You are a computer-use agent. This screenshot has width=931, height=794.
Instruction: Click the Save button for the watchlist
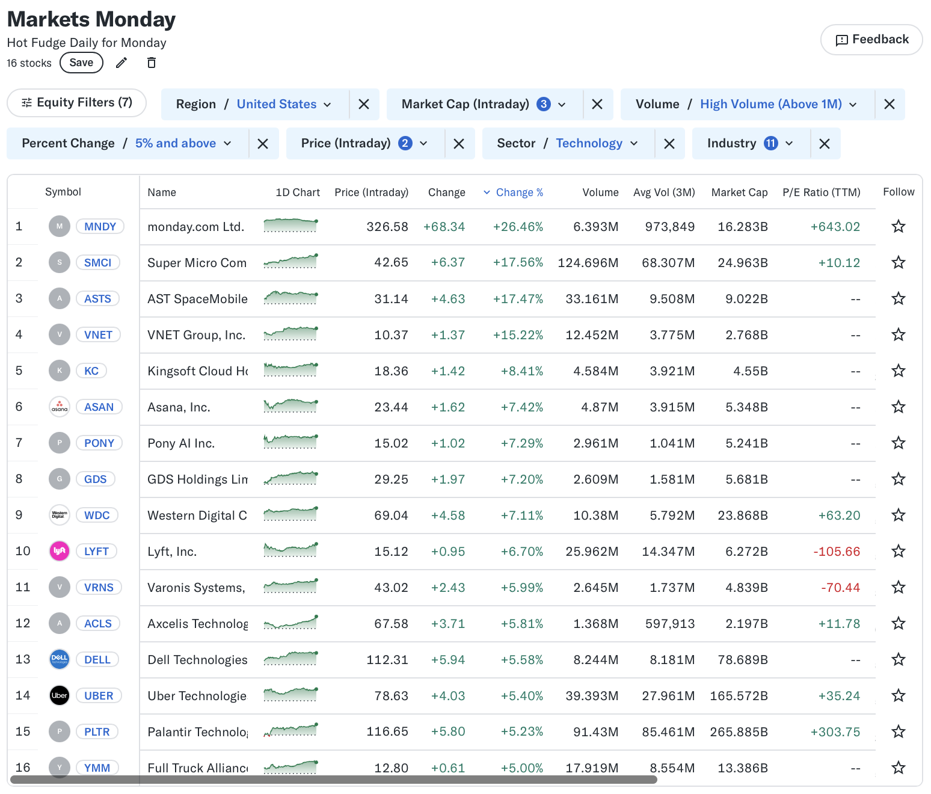pyautogui.click(x=81, y=63)
